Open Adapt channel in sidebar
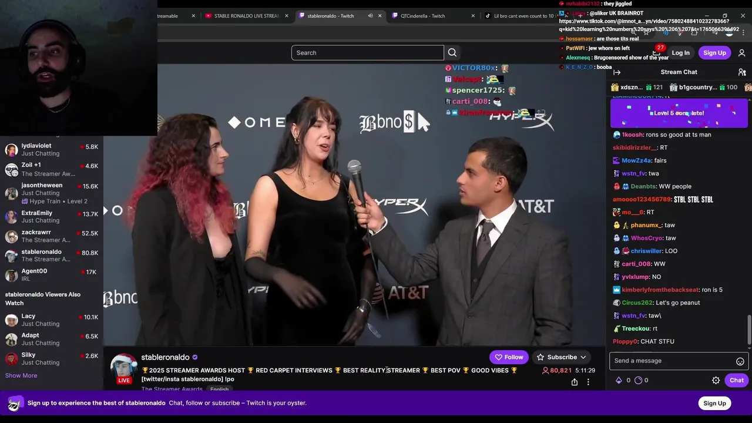 coord(52,339)
